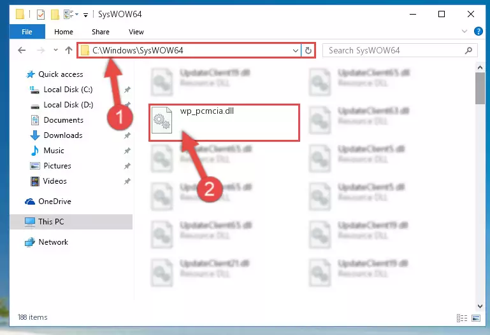The height and width of the screenshot is (335, 490).
Task: Click the search magnifier icon
Action: click(468, 50)
